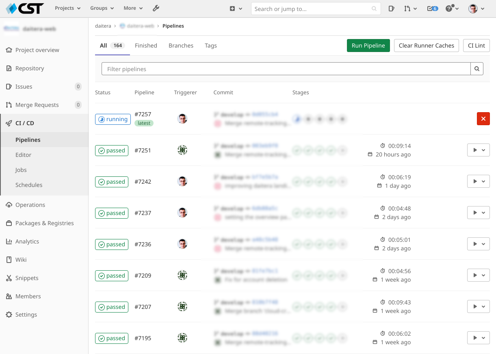Click the passed status badge of #7251
496x354 pixels.
112,150
